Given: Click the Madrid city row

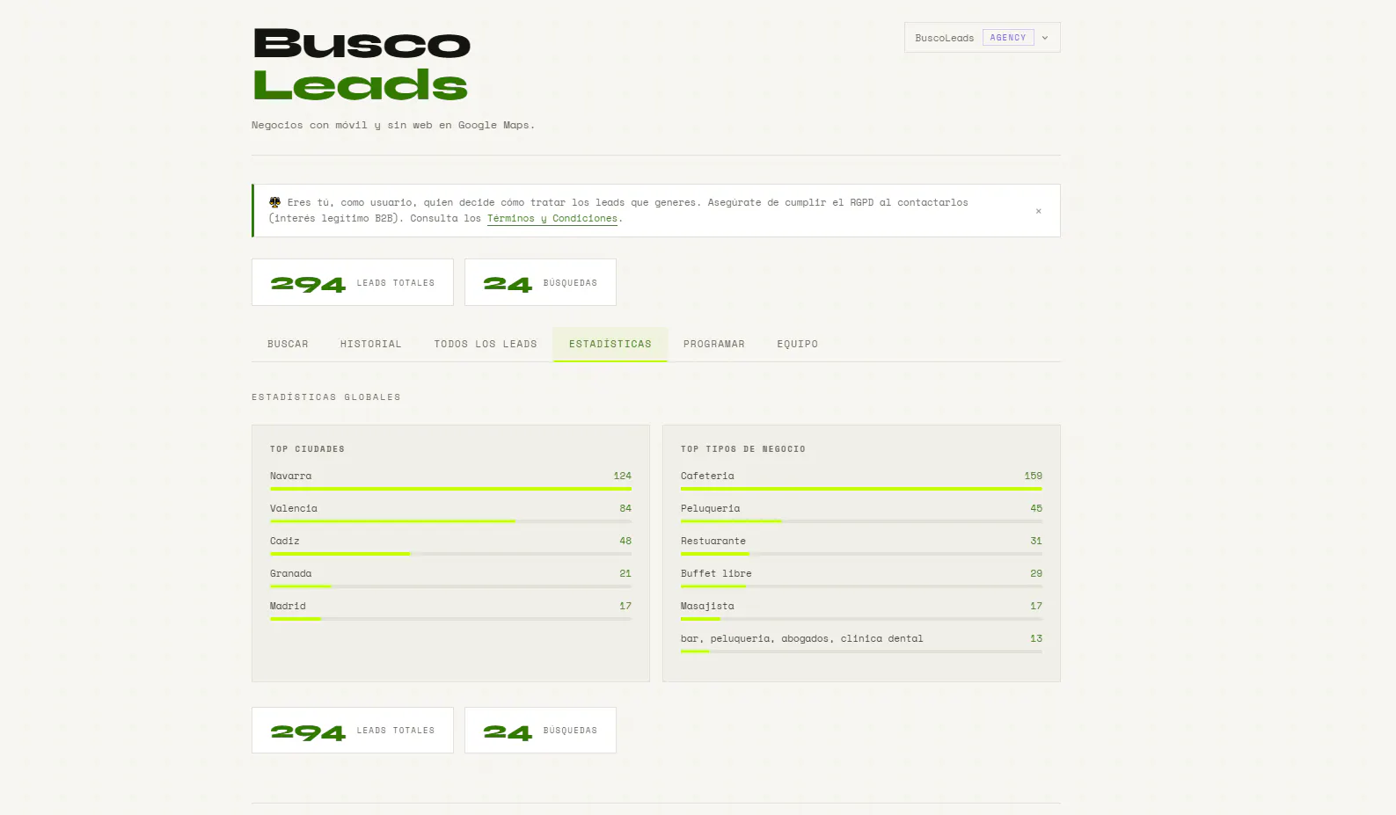Looking at the screenshot, I should pos(450,610).
